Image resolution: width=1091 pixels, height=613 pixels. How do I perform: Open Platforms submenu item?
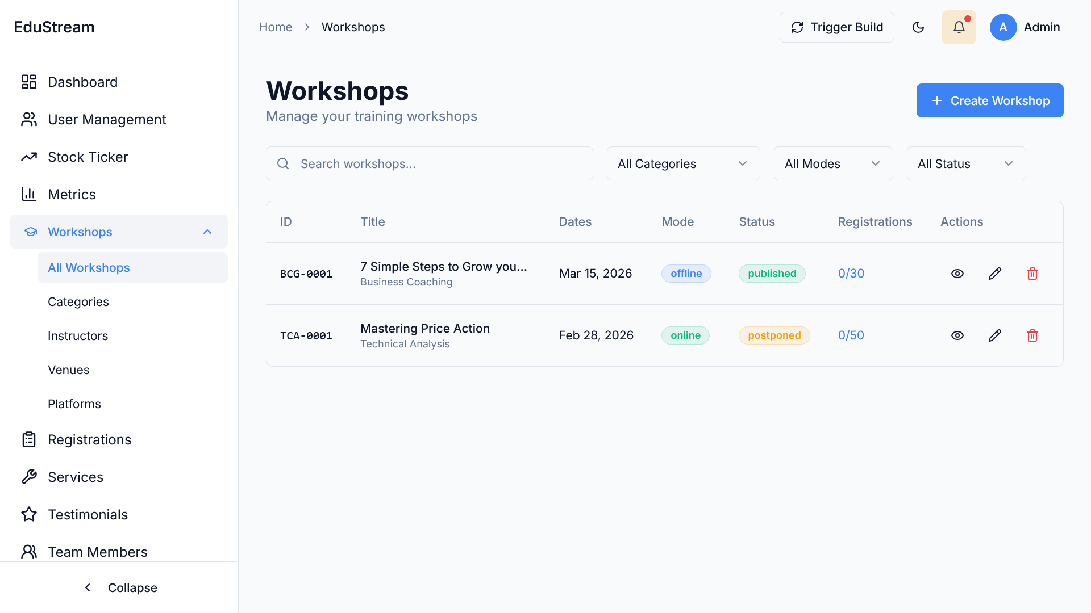tap(132, 404)
